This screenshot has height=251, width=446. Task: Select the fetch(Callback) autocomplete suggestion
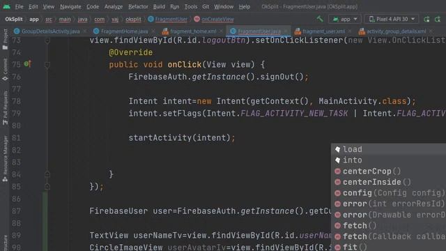tap(389, 236)
